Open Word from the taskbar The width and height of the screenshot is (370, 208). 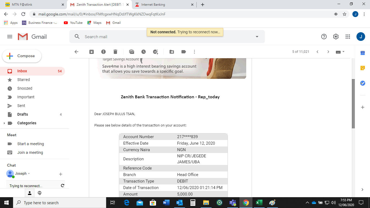pos(166,203)
